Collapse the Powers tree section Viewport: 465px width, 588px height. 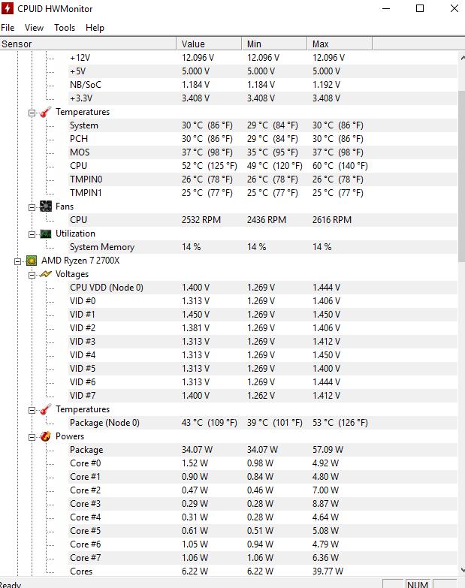[32, 436]
